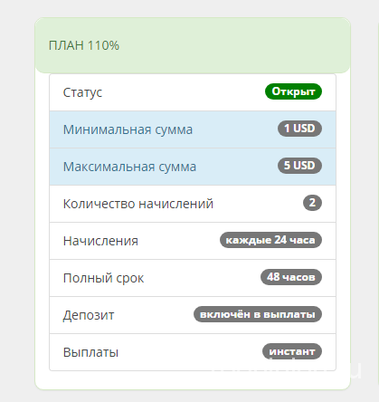
Task: Click the 5 USD maximum badge
Action: pyautogui.click(x=299, y=166)
